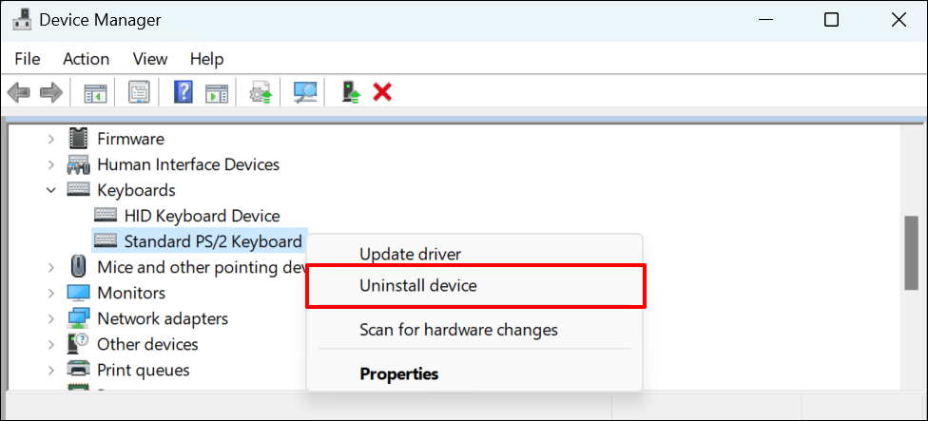Image resolution: width=928 pixels, height=421 pixels.
Task: Click the Firmware chip icon
Action: coord(78,139)
